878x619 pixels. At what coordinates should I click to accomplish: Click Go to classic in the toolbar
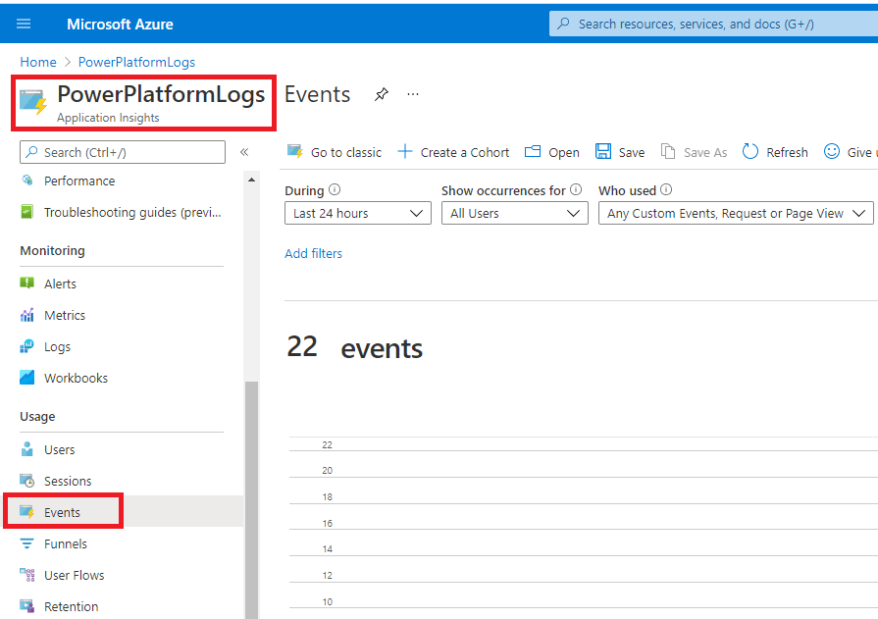[333, 152]
